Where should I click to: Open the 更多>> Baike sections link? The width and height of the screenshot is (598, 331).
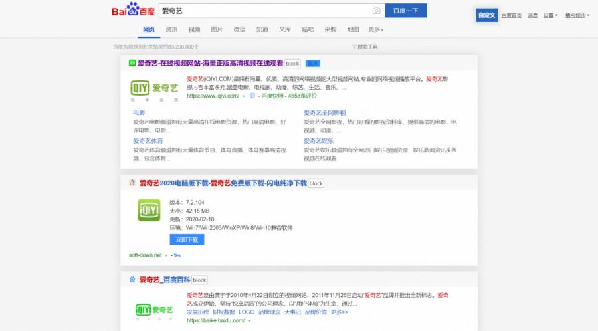(x=339, y=312)
